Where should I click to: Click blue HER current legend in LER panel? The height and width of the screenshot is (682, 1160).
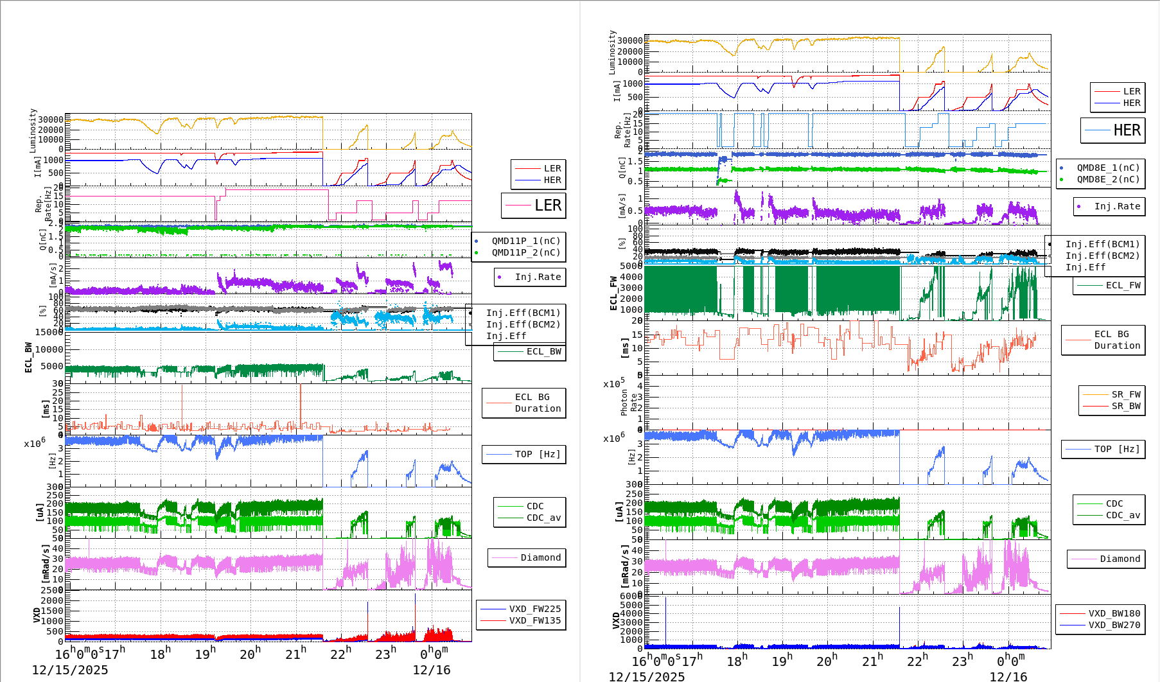pyautogui.click(x=552, y=180)
